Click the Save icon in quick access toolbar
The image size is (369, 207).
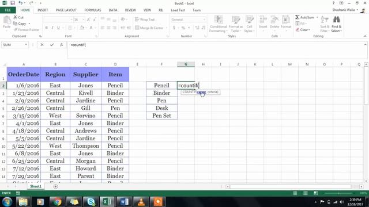tap(13, 3)
